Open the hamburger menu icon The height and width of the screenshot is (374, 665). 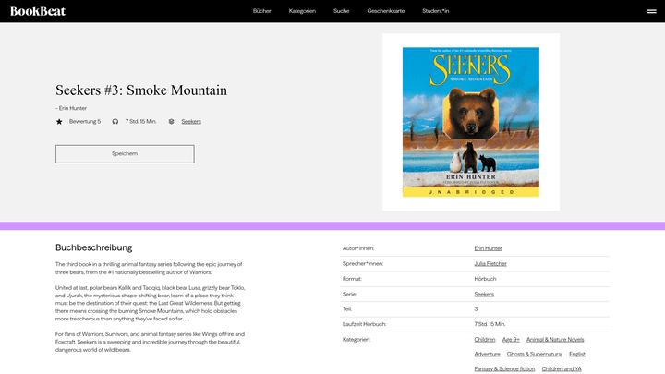point(651,11)
